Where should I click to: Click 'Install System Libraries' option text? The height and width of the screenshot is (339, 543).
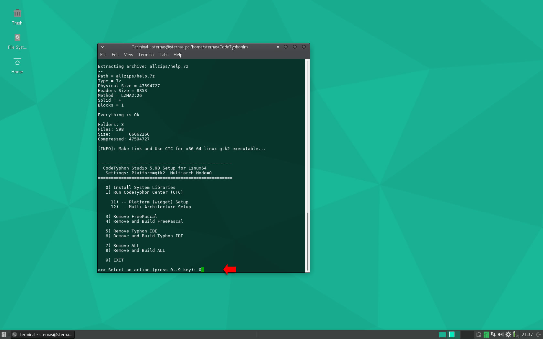pos(144,188)
